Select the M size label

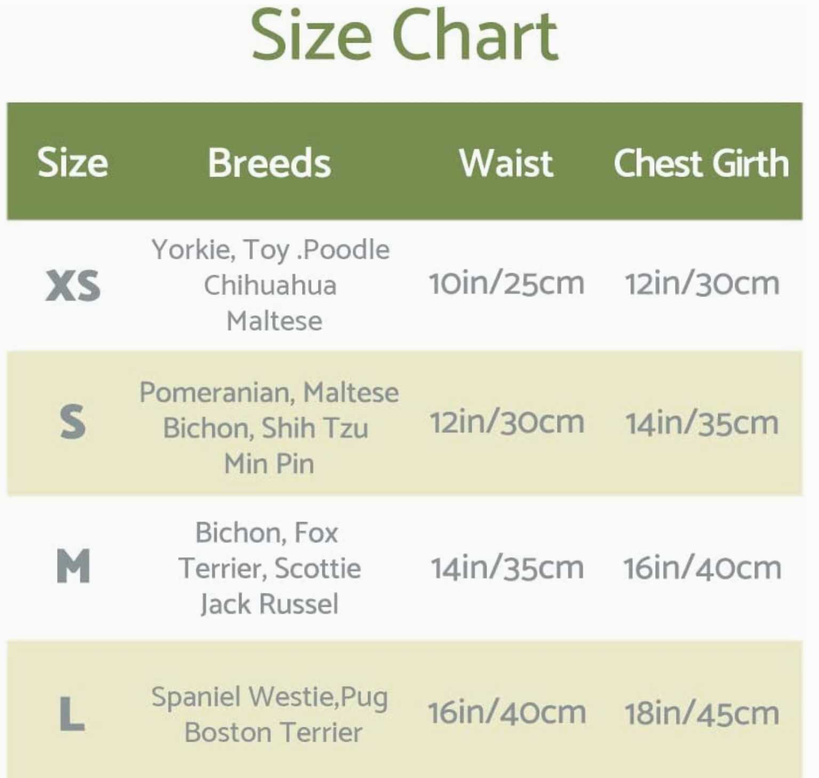(x=73, y=567)
